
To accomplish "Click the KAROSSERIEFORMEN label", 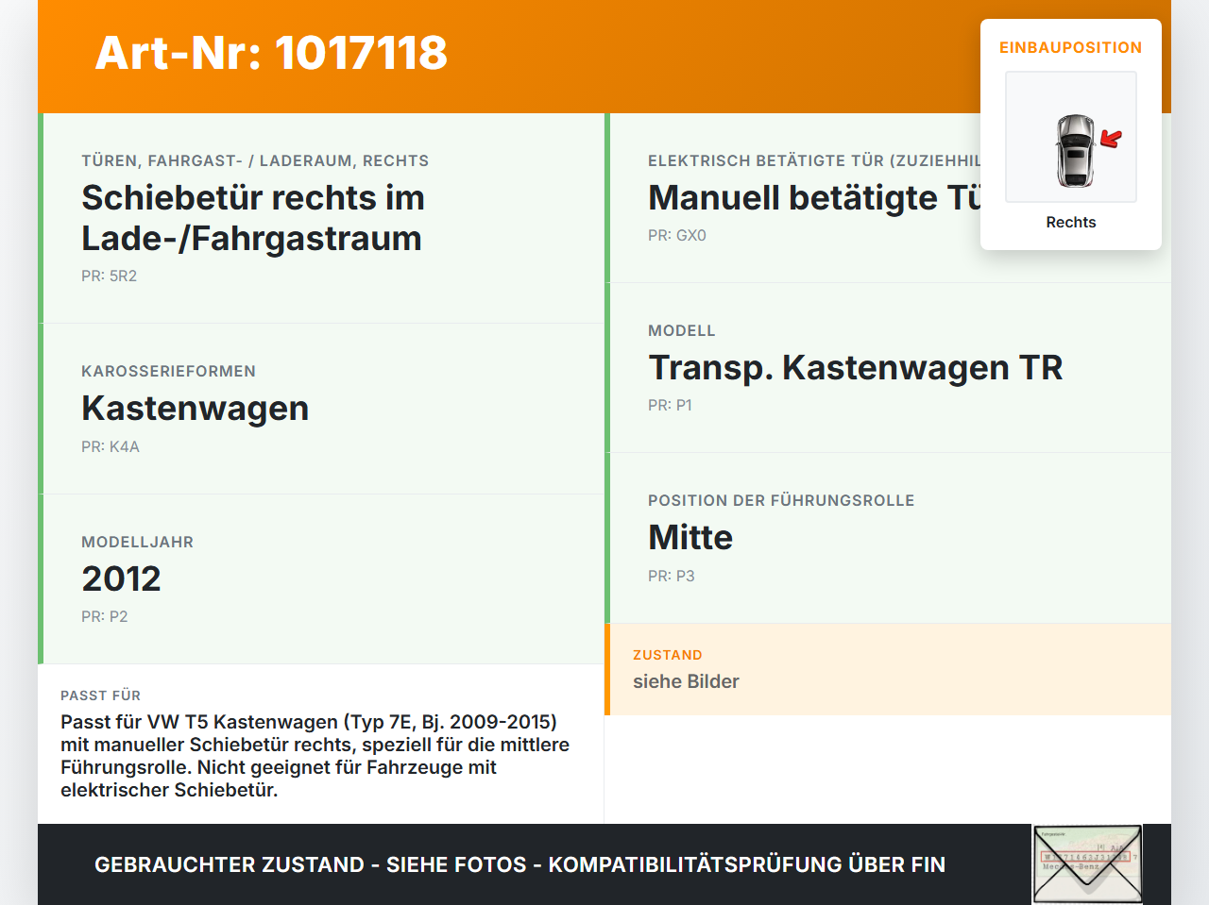I will point(168,371).
